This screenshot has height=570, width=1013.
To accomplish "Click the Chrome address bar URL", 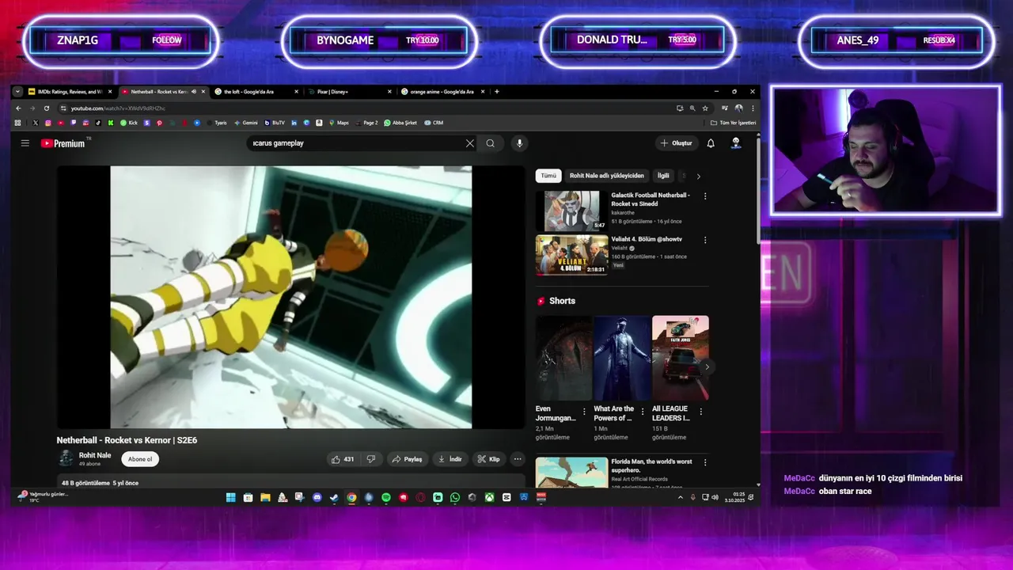I will click(118, 108).
